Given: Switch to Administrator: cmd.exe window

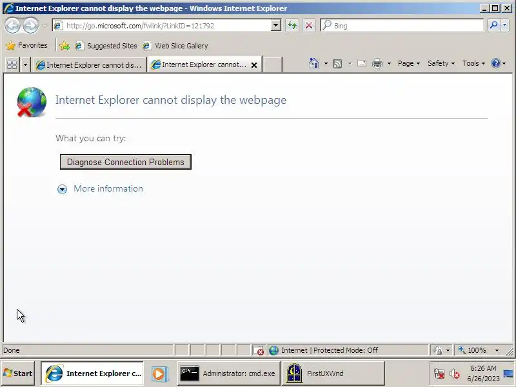Looking at the screenshot, I should (x=229, y=373).
